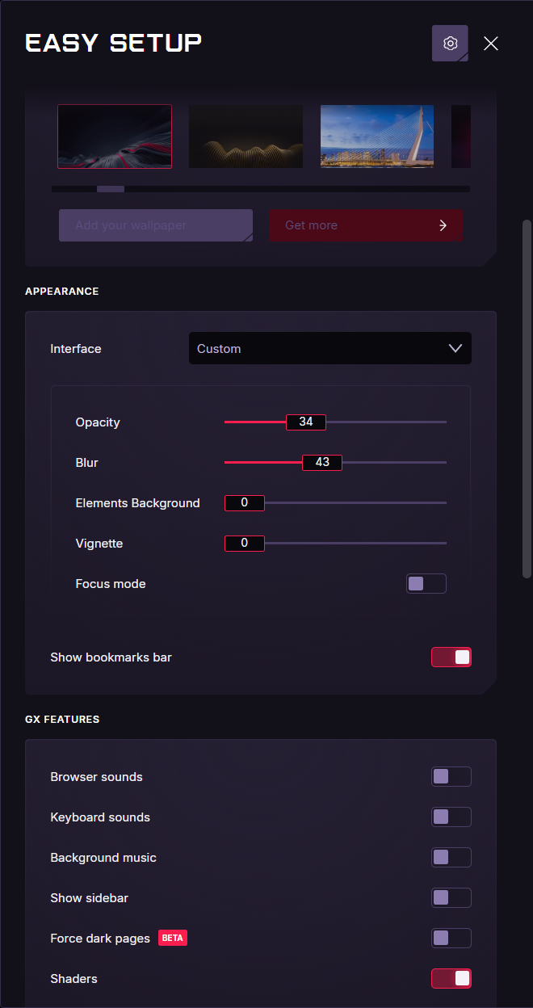Click the Blur slider handle at 43

(x=322, y=463)
